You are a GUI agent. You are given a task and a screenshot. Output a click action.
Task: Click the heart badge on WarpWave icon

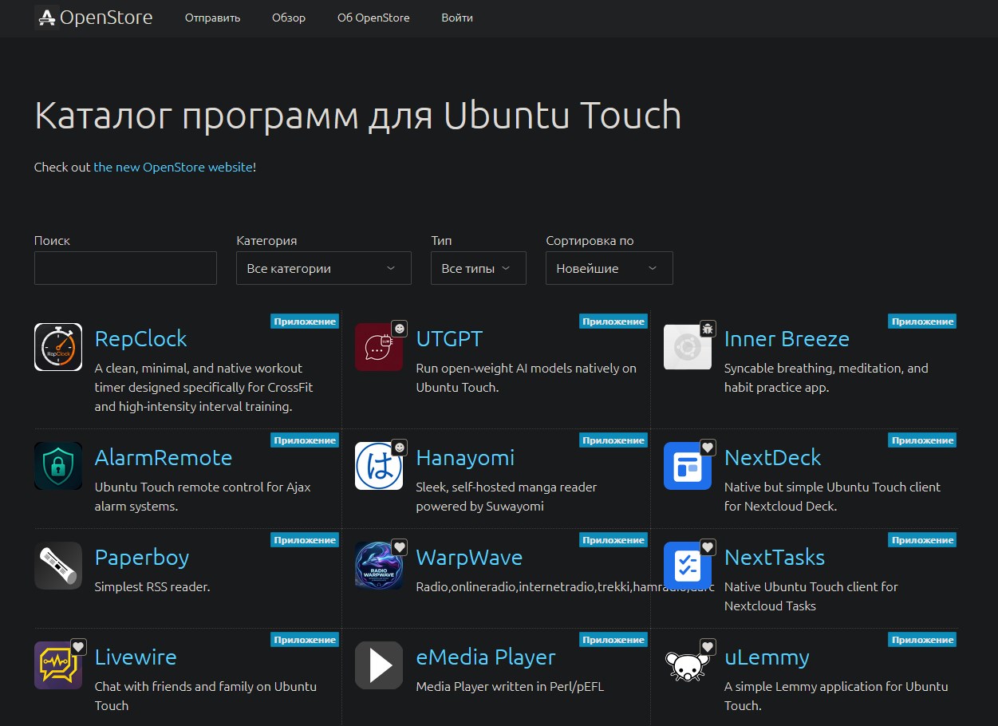[400, 546]
